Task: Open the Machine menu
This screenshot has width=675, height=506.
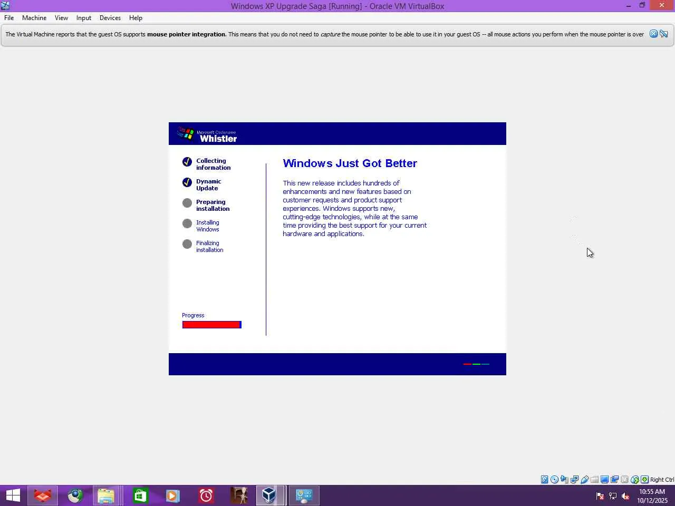Action: click(x=34, y=18)
